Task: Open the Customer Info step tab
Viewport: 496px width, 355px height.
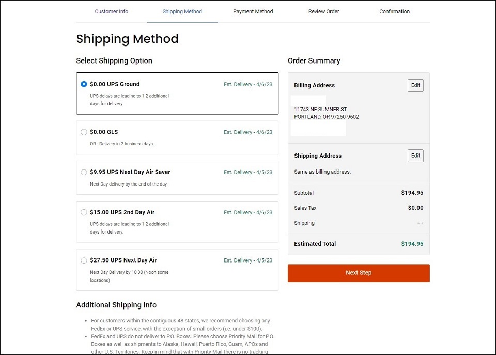Action: point(112,11)
